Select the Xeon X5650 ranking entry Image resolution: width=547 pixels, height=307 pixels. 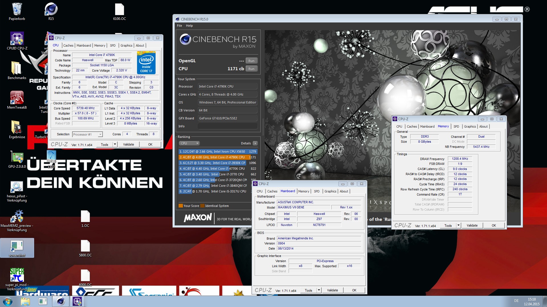tap(218, 152)
